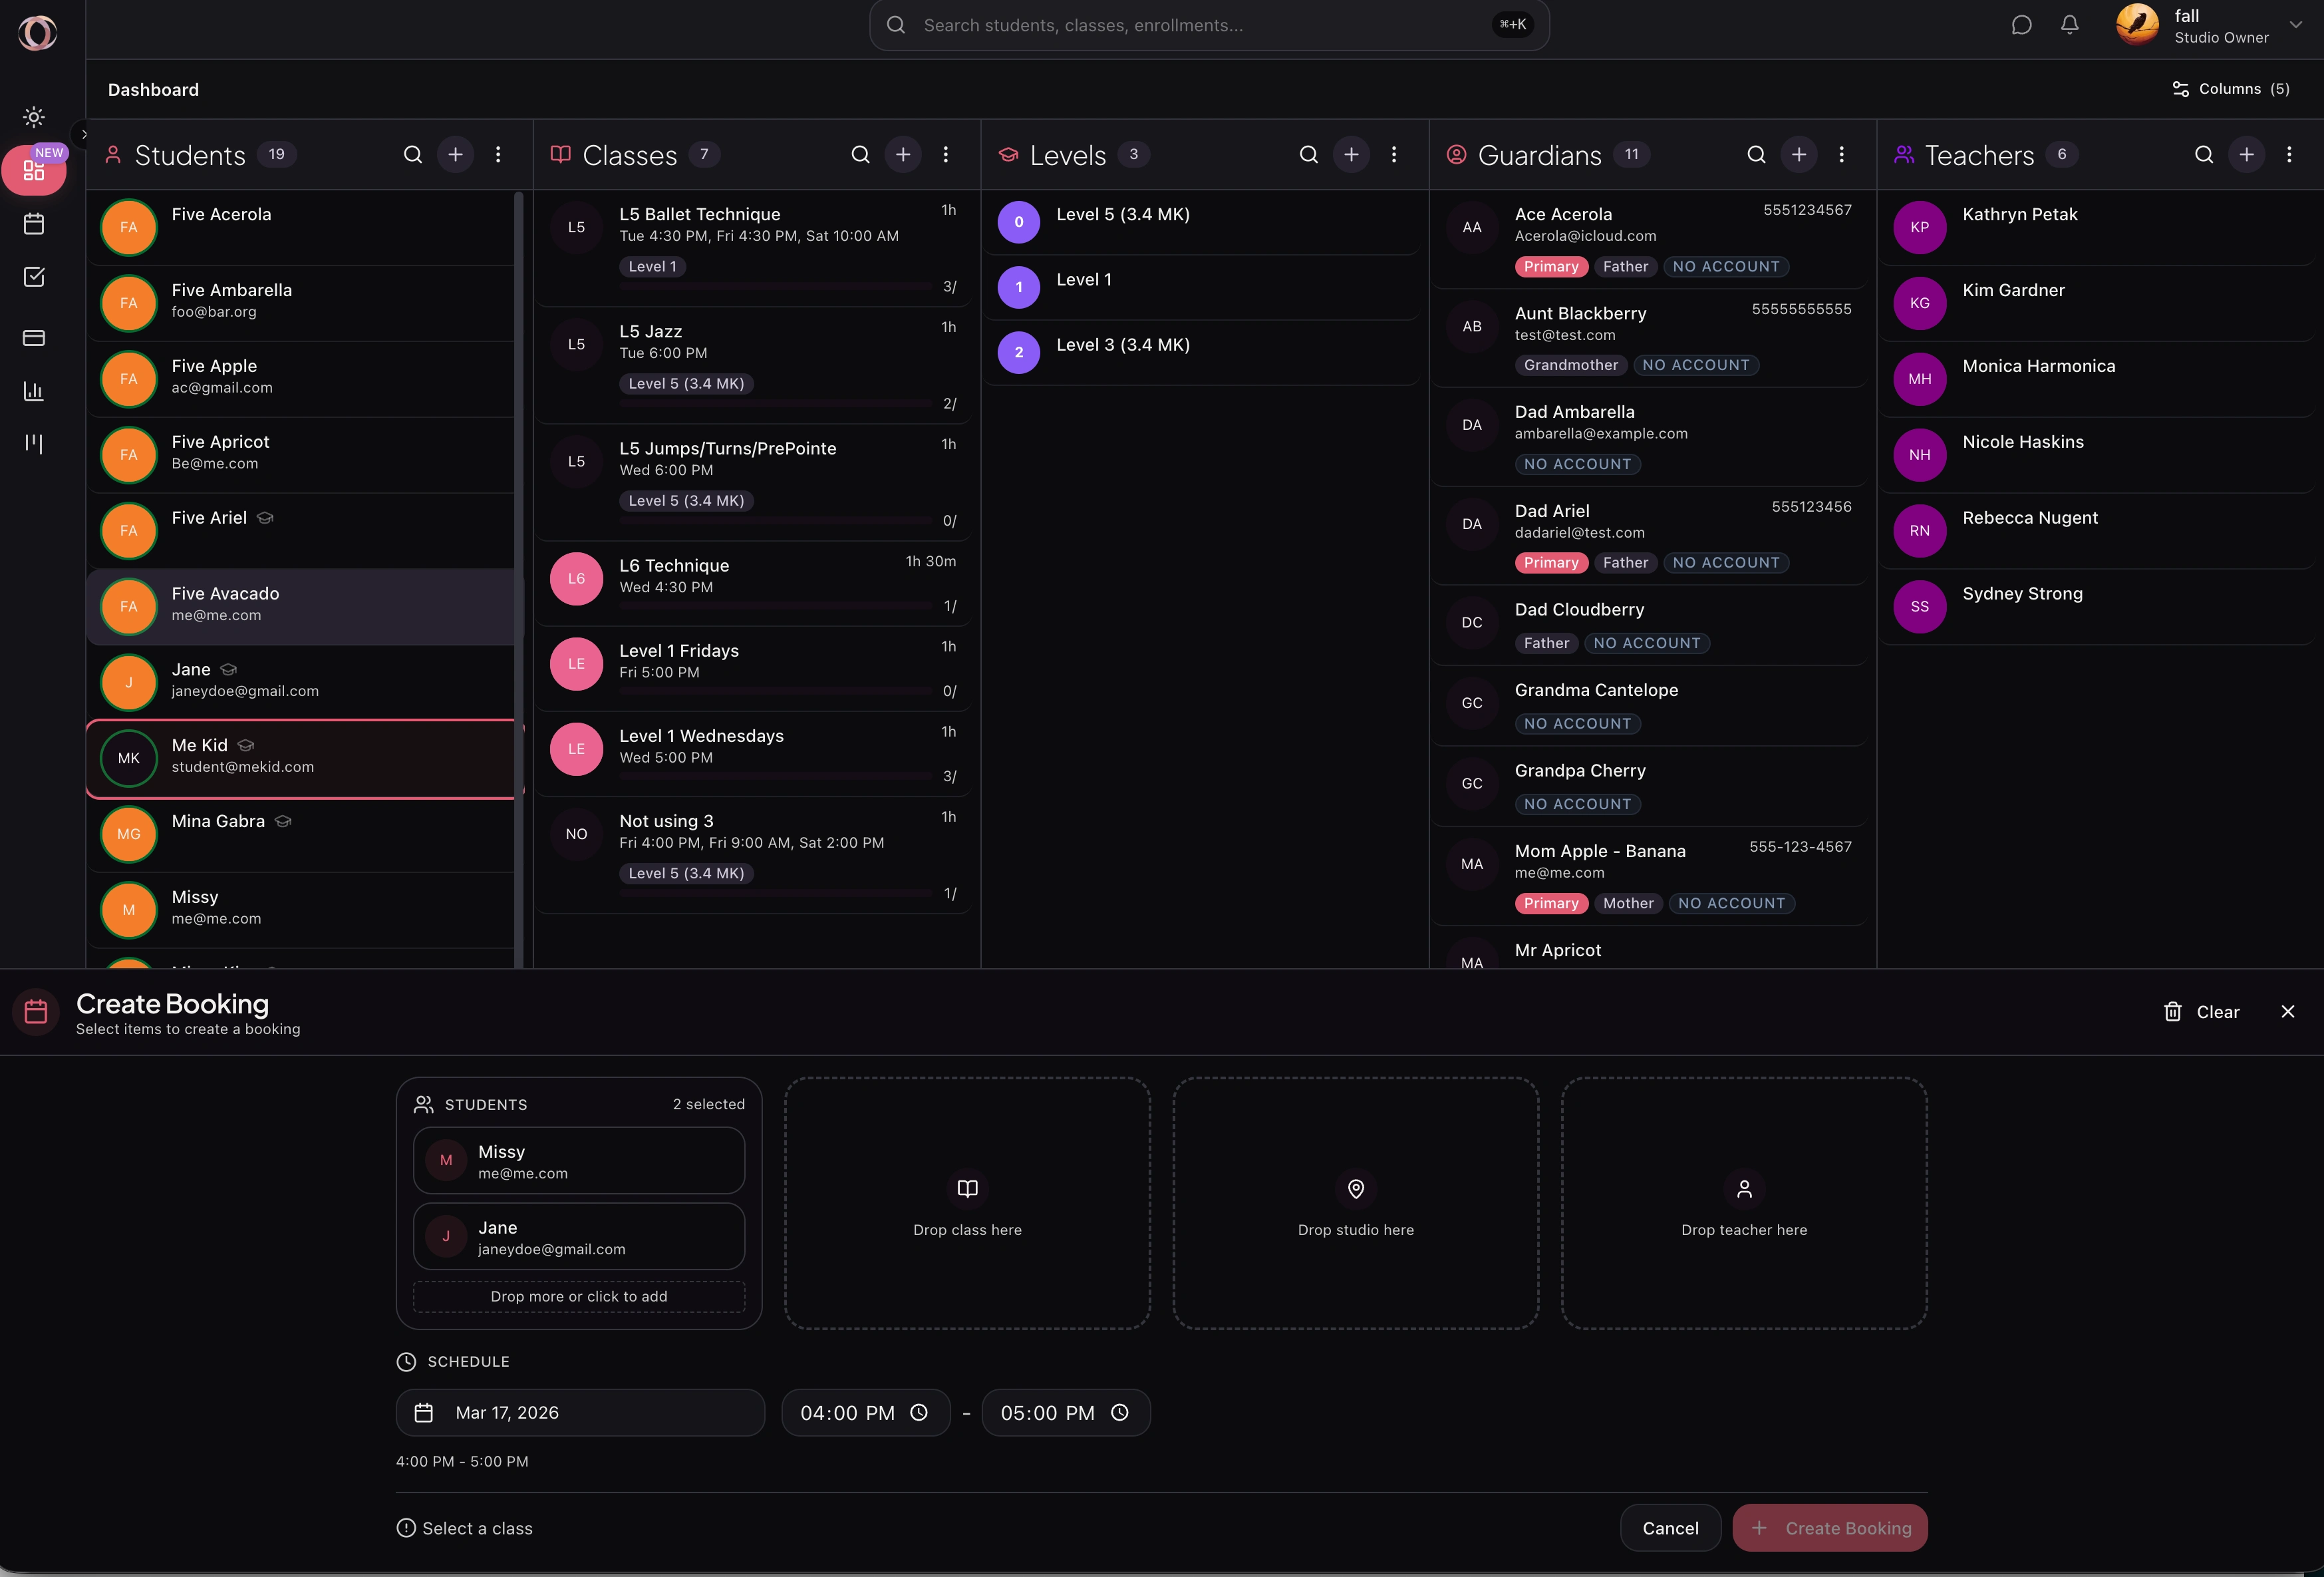Image resolution: width=2324 pixels, height=1577 pixels.
Task: Click the notifications bell icon
Action: [x=2069, y=25]
